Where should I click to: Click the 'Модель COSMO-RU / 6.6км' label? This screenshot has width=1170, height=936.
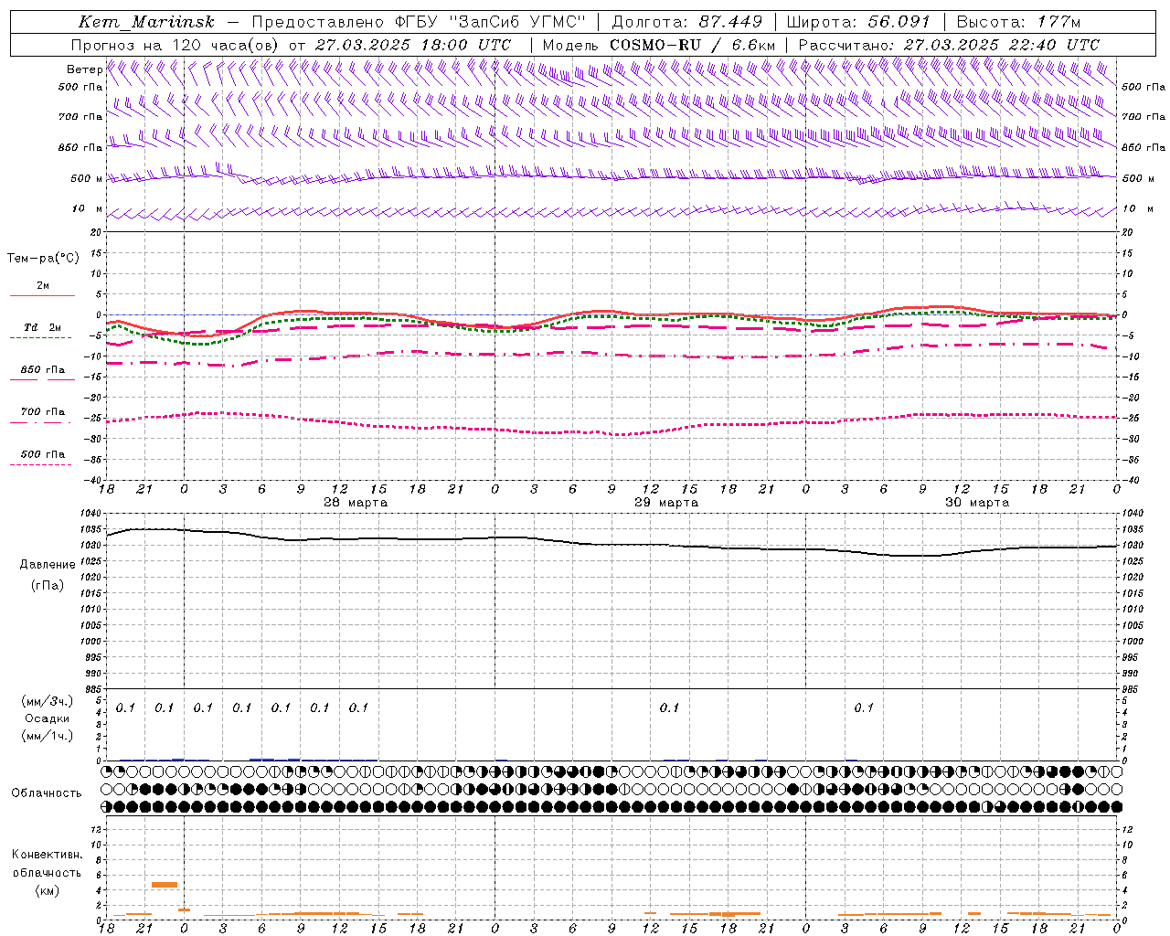[658, 45]
